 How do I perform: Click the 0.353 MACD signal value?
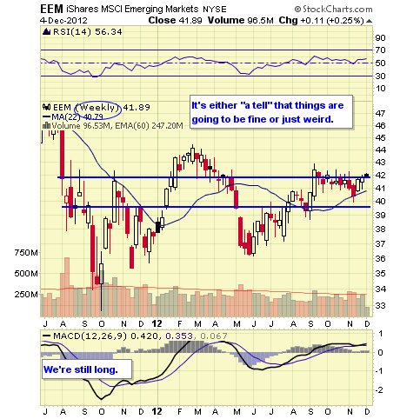click(179, 336)
